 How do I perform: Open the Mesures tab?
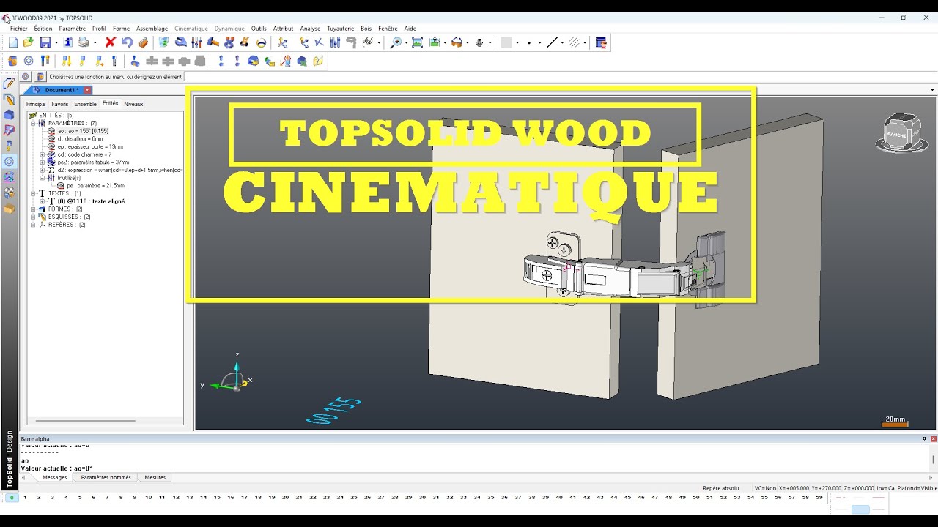pyautogui.click(x=155, y=477)
